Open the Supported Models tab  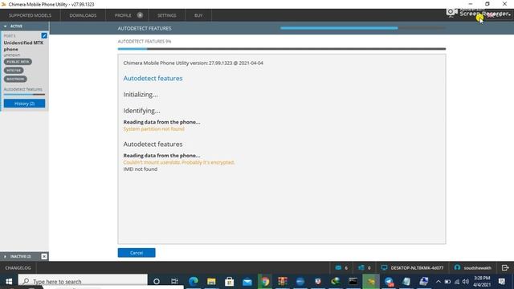click(x=31, y=15)
